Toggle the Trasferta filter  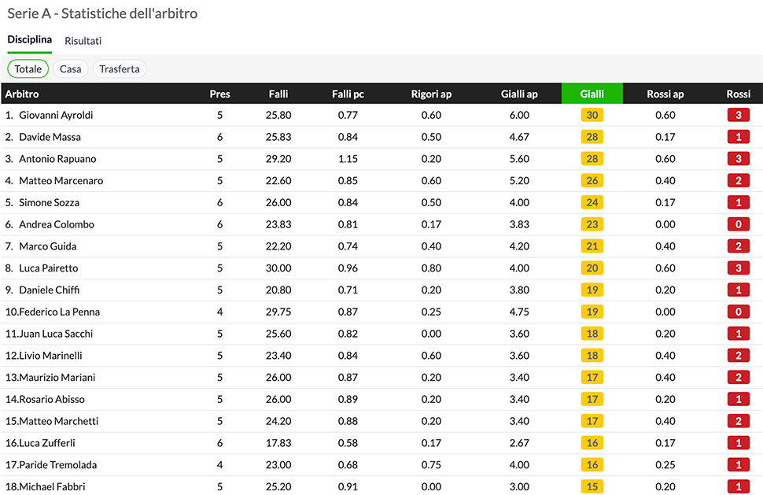120,69
